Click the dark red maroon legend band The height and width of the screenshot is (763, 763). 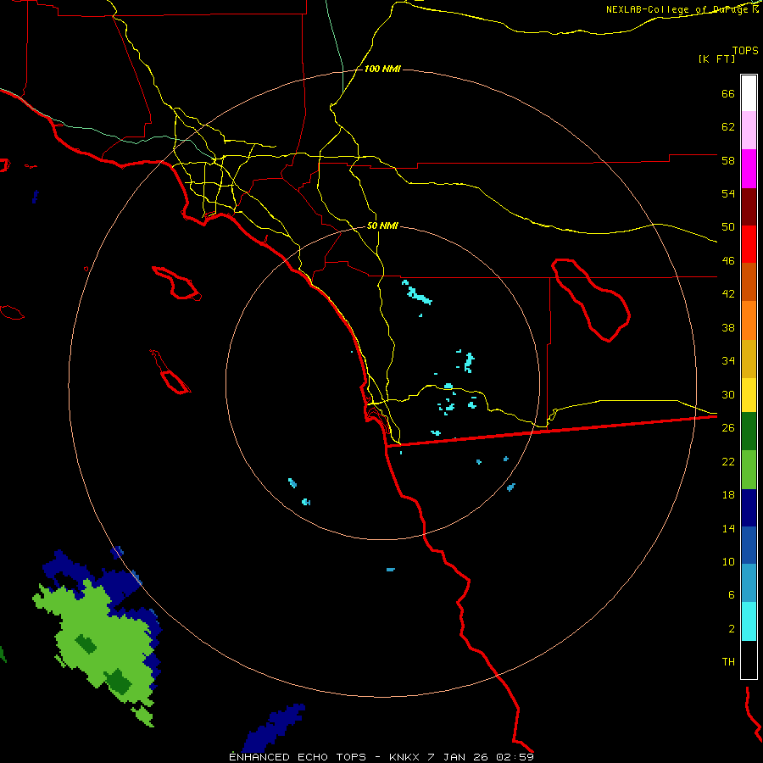pos(749,206)
